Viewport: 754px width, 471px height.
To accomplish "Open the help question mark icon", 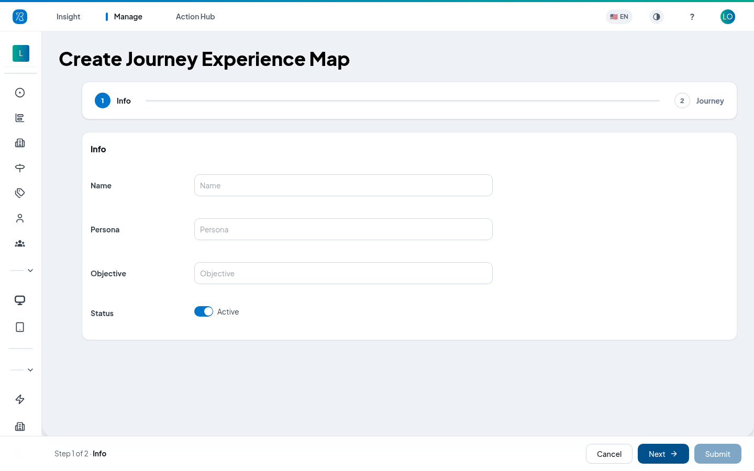I will coord(692,17).
